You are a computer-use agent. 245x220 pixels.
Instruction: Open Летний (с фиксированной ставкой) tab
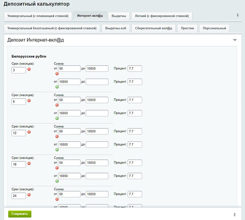(161, 16)
